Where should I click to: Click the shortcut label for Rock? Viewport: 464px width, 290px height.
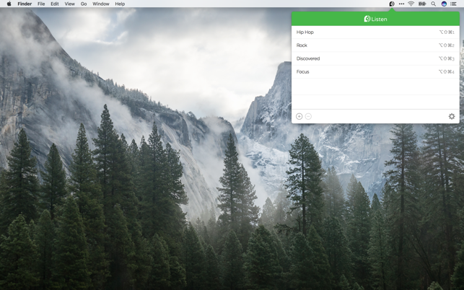pos(447,45)
